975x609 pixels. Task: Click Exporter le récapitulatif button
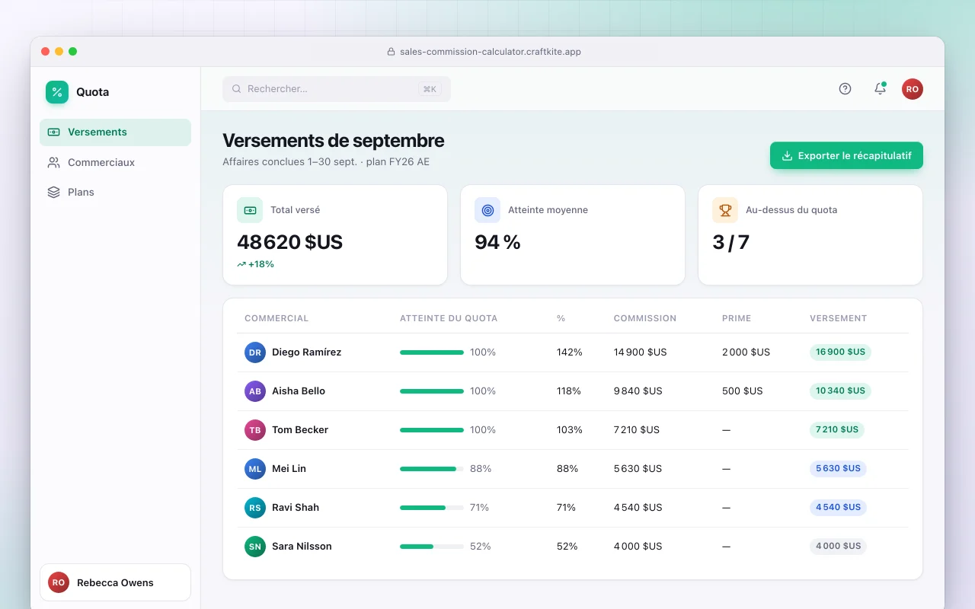click(x=846, y=155)
